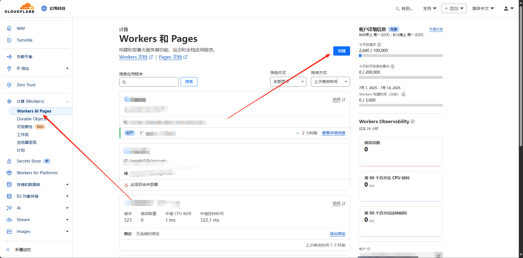
Task: Collapse the 计算 (Workers) section arrow
Action: (67, 101)
